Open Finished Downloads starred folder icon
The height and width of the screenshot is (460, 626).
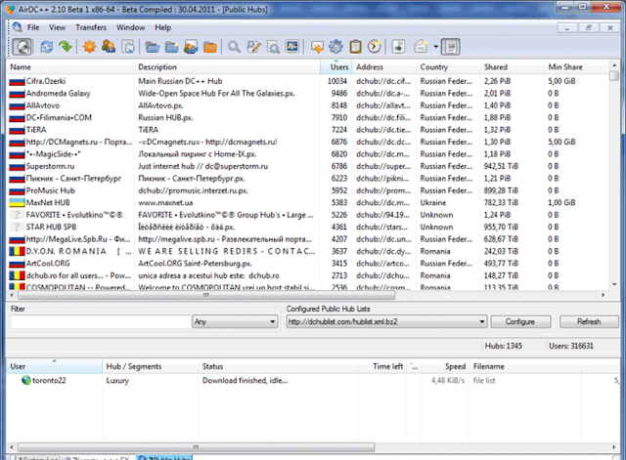tap(172, 47)
